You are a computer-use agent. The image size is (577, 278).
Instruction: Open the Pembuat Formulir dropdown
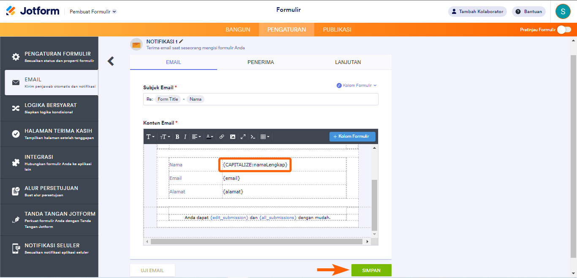pos(93,12)
